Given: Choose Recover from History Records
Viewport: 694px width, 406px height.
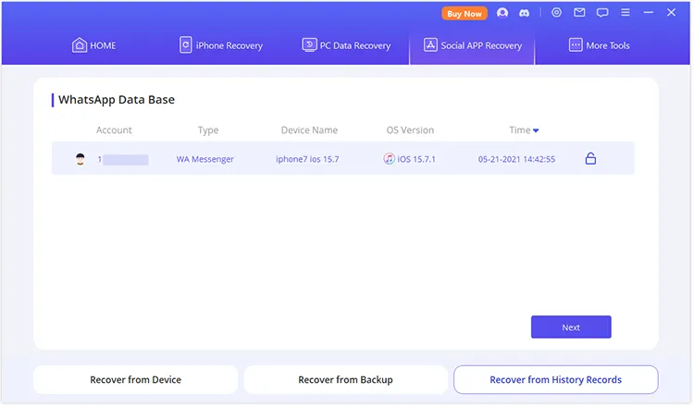Looking at the screenshot, I should tap(555, 379).
